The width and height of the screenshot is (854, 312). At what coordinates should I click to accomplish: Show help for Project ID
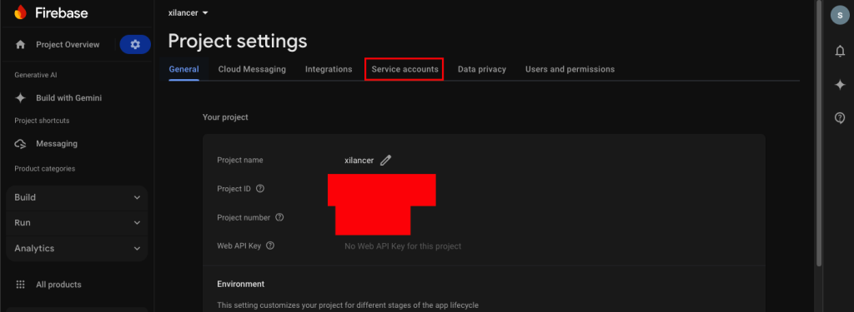coord(260,189)
